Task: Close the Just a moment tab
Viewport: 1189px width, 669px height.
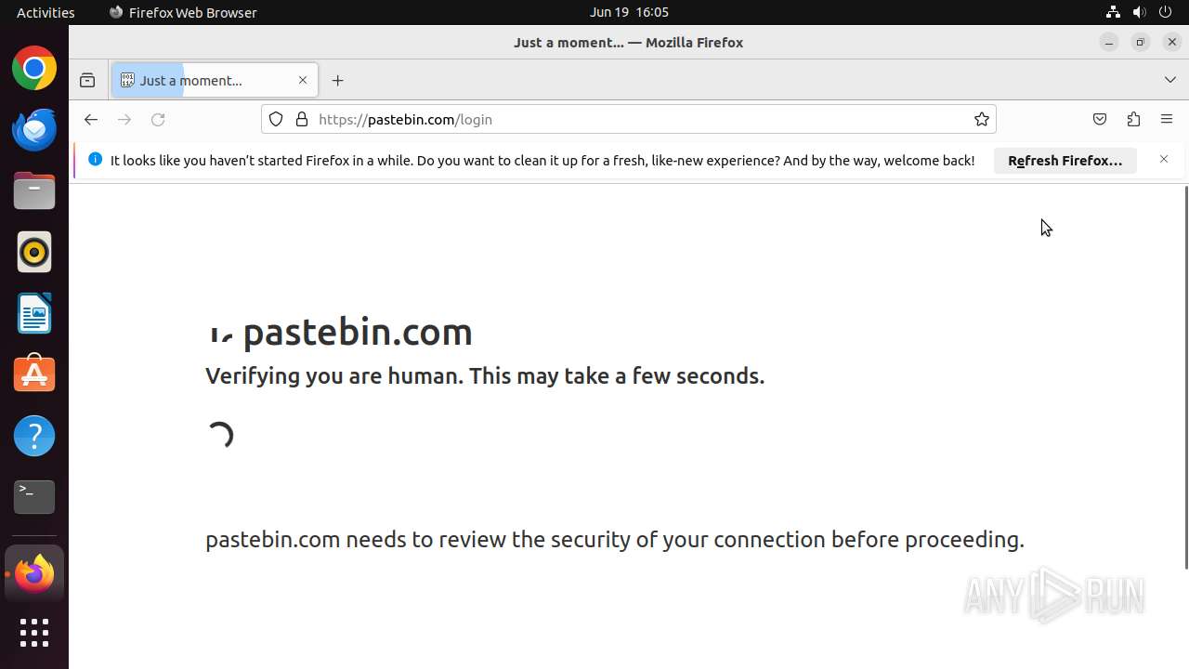Action: pos(302,81)
